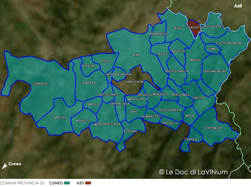Select the Treiso commune region
The height and width of the screenshot is (187, 251).
[x=162, y=54]
